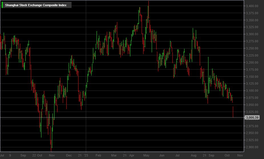Click the 3,325.00 price axis label

(252, 27)
